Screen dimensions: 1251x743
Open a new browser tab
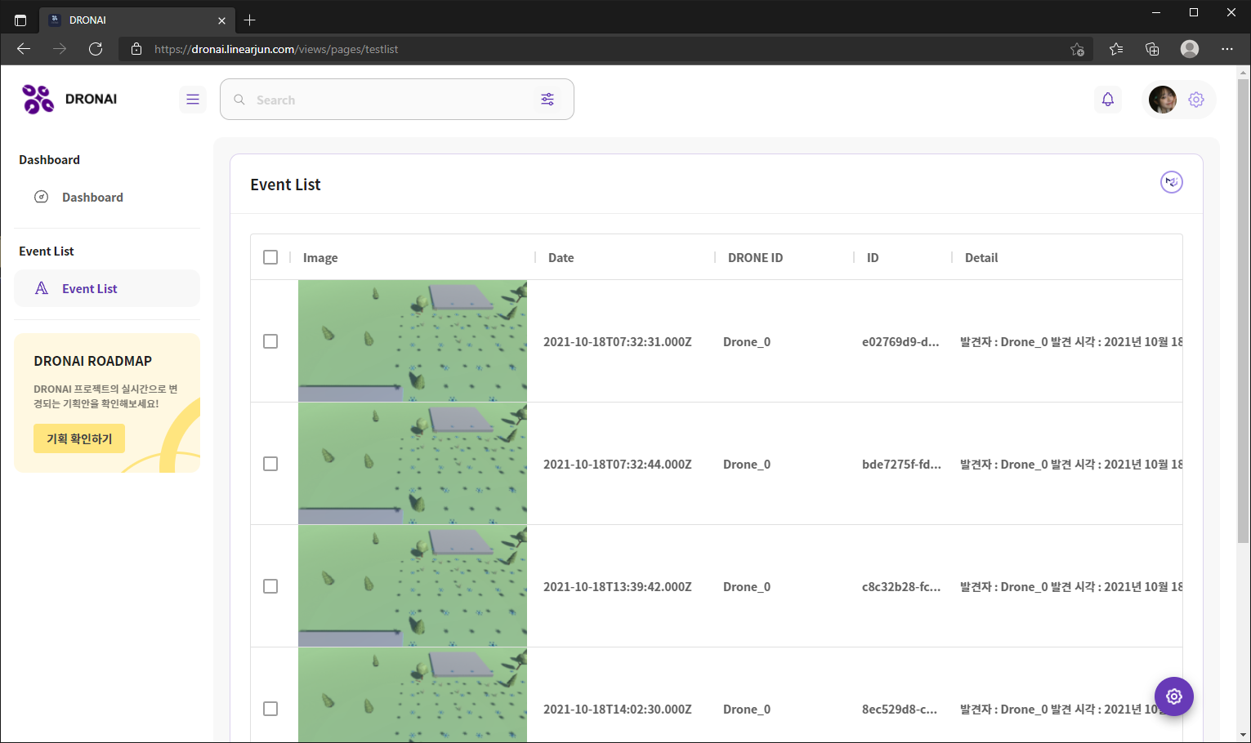click(x=250, y=20)
